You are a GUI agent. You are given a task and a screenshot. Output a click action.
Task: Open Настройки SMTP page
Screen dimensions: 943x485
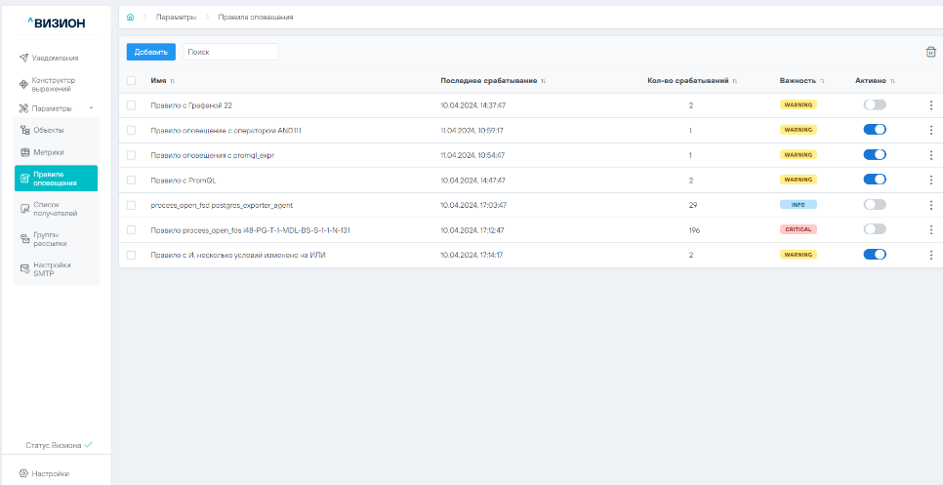click(55, 268)
